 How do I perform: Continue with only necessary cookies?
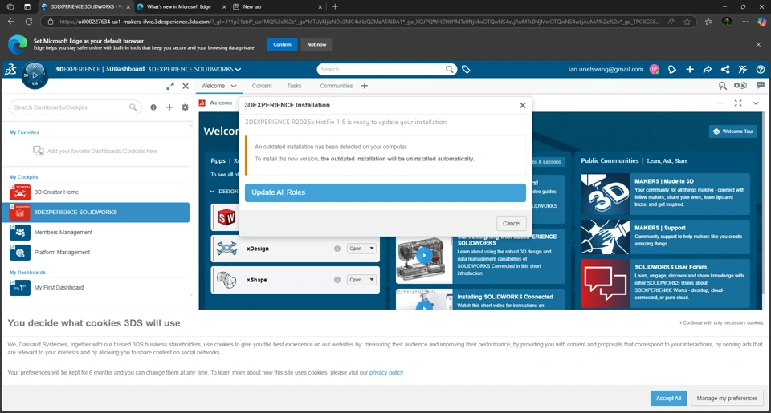tap(721, 322)
